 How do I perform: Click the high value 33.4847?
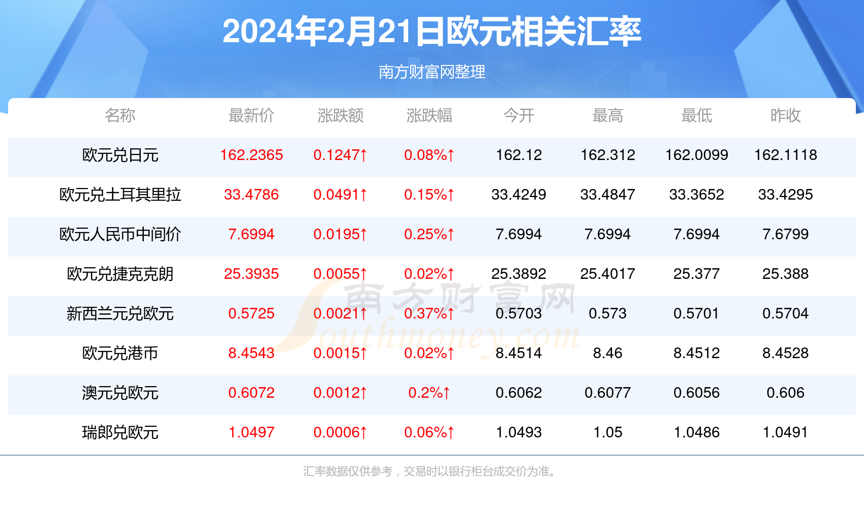[x=608, y=195]
